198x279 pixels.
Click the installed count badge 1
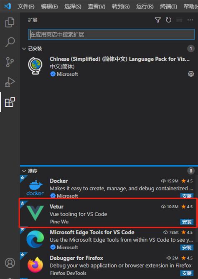click(191, 49)
